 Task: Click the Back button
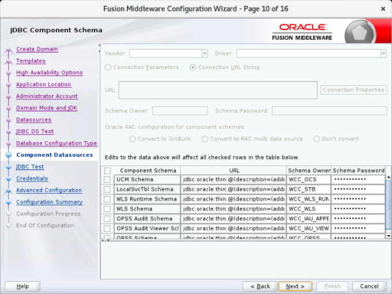coord(260,287)
